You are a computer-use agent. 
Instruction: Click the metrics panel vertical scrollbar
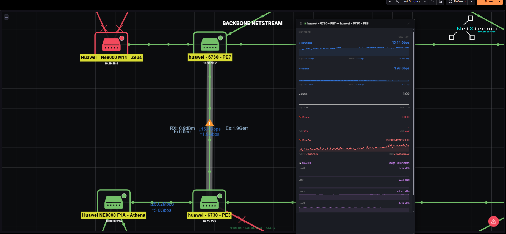pos(413,113)
